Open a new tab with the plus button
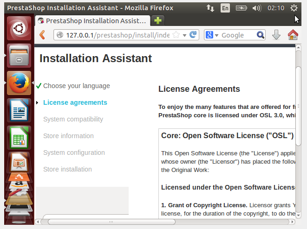This screenshot has width=307, height=229. (x=158, y=20)
